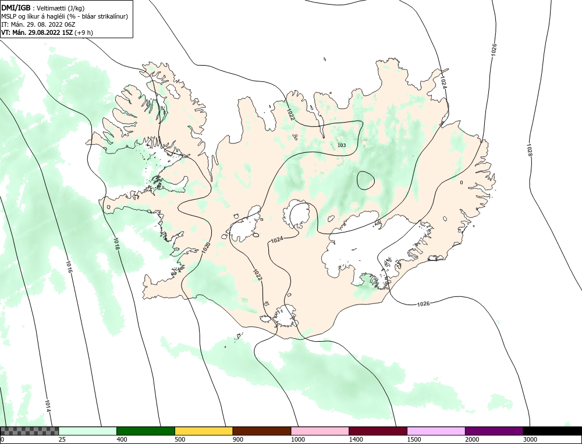
Task: Click the legend value 400
Action: click(122, 439)
